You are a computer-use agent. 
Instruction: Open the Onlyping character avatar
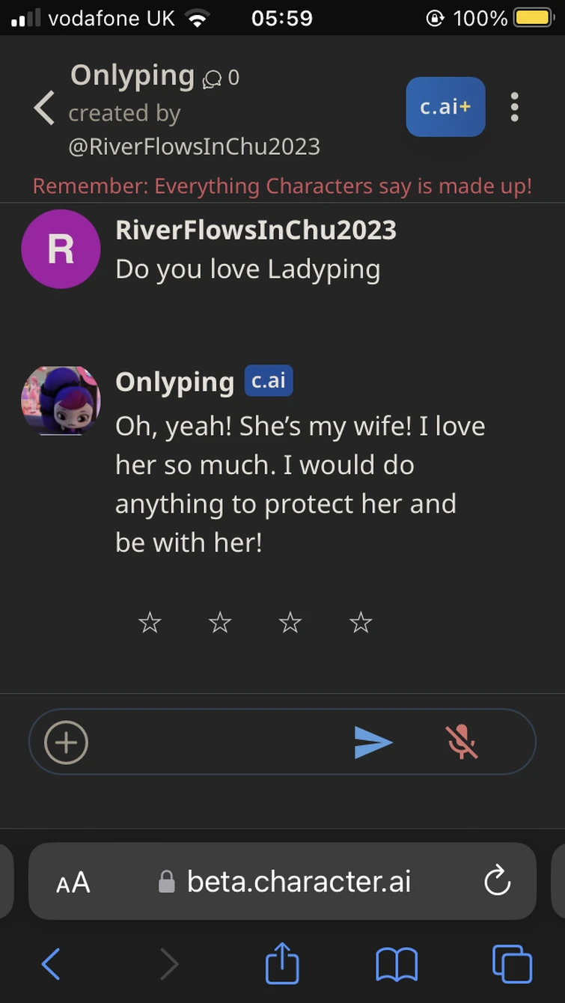pos(61,400)
